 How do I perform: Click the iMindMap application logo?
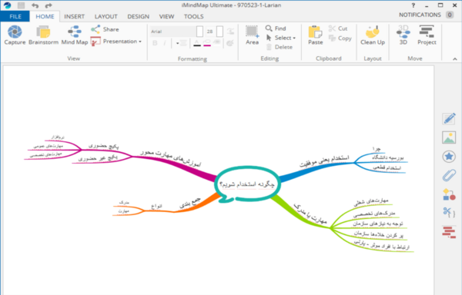point(8,5)
